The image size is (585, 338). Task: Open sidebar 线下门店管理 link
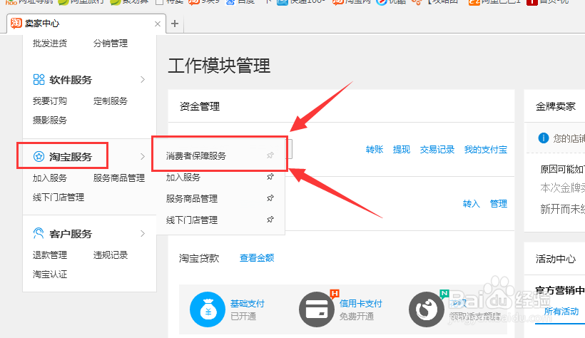coord(58,197)
